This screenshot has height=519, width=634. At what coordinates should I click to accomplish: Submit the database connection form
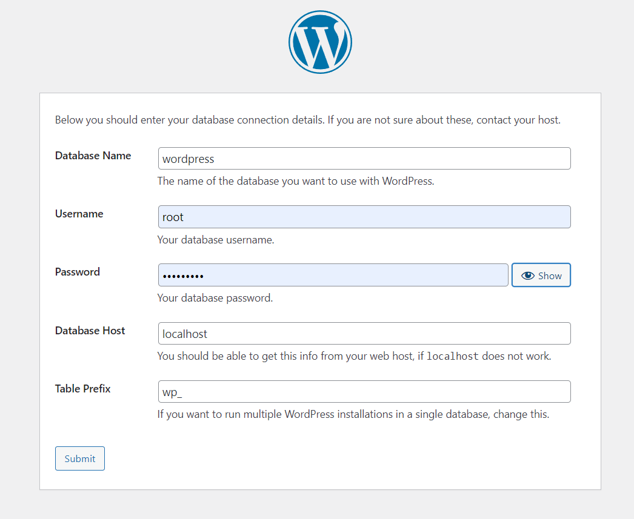point(79,458)
